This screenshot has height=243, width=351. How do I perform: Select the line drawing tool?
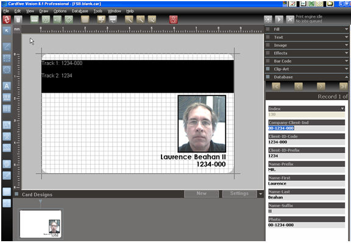point(7,47)
